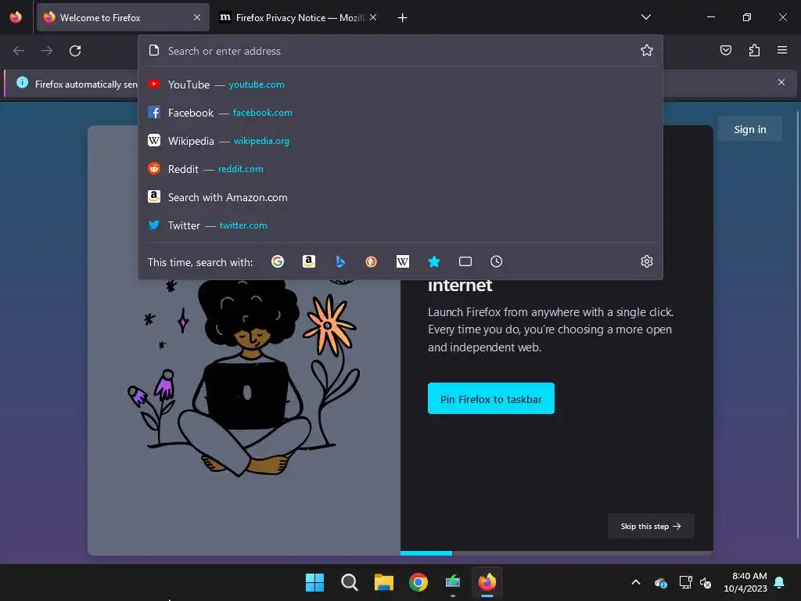Click the Sign in button

coord(750,129)
